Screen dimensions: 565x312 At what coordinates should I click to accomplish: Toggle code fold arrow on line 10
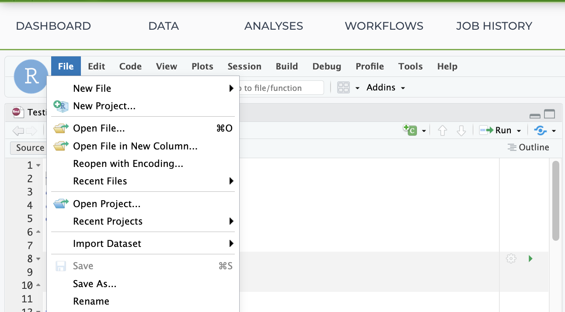(x=38, y=285)
